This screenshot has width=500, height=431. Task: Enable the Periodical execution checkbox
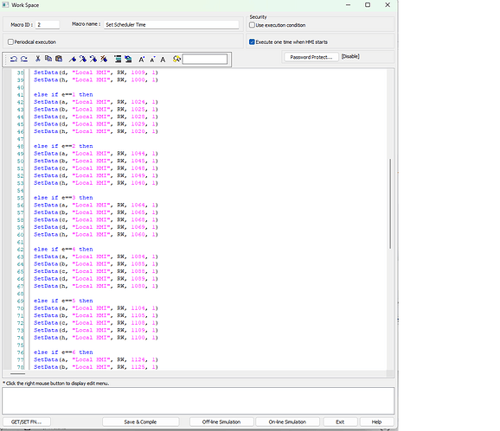coord(11,42)
